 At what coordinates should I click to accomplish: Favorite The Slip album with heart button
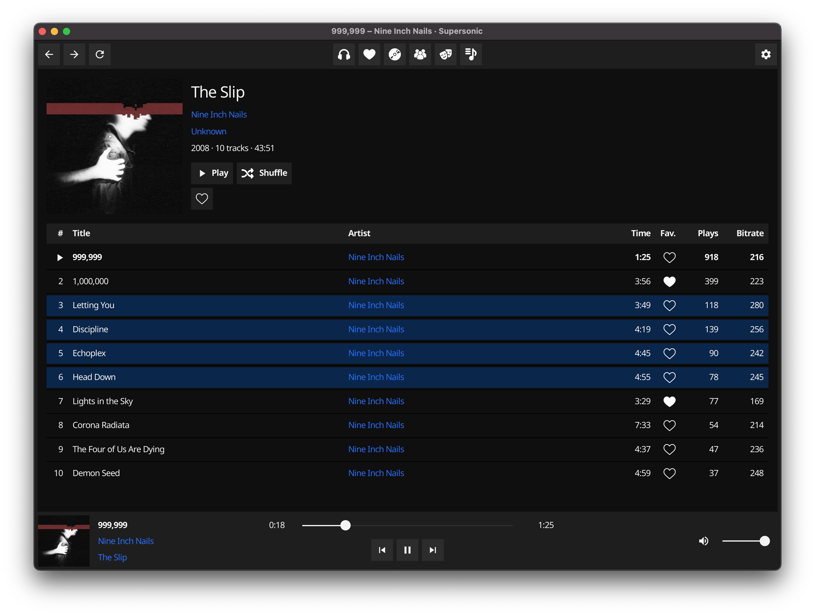click(x=202, y=199)
